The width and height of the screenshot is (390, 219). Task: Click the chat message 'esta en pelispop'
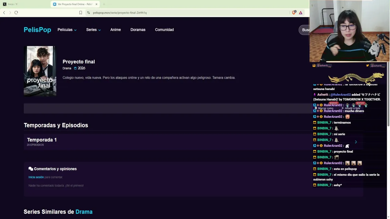pyautogui.click(x=345, y=169)
